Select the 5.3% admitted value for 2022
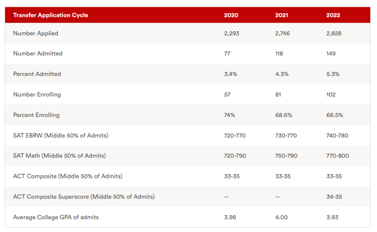377x232 pixels. (333, 74)
